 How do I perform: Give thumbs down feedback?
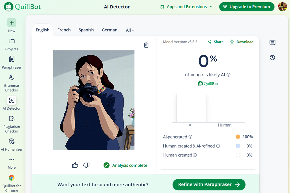[x=86, y=165]
